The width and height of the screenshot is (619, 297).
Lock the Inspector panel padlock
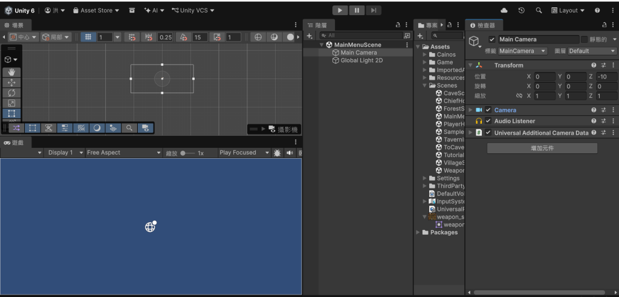pyautogui.click(x=604, y=25)
